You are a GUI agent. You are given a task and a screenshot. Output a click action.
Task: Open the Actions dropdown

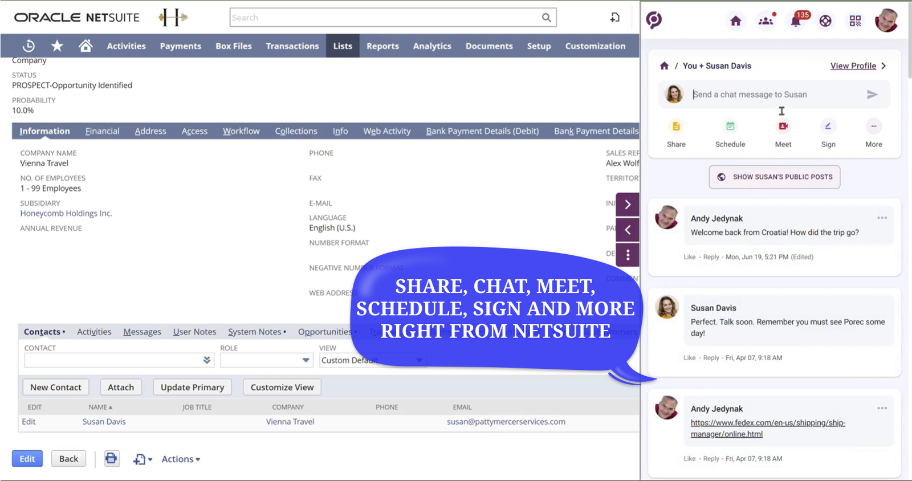click(x=181, y=459)
